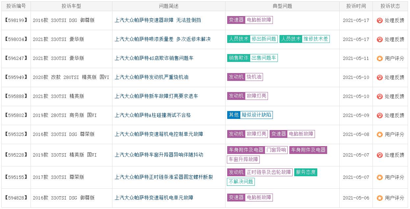This screenshot has width=410, height=209.
Task: Click the 出售问题车 tag
Action: (264, 58)
